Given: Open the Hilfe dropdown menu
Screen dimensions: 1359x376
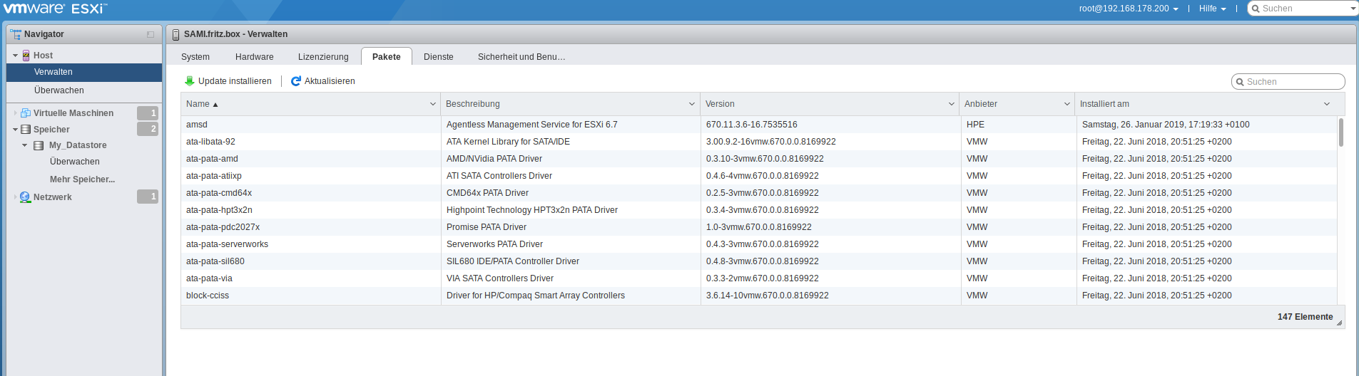Looking at the screenshot, I should coord(1212,9).
